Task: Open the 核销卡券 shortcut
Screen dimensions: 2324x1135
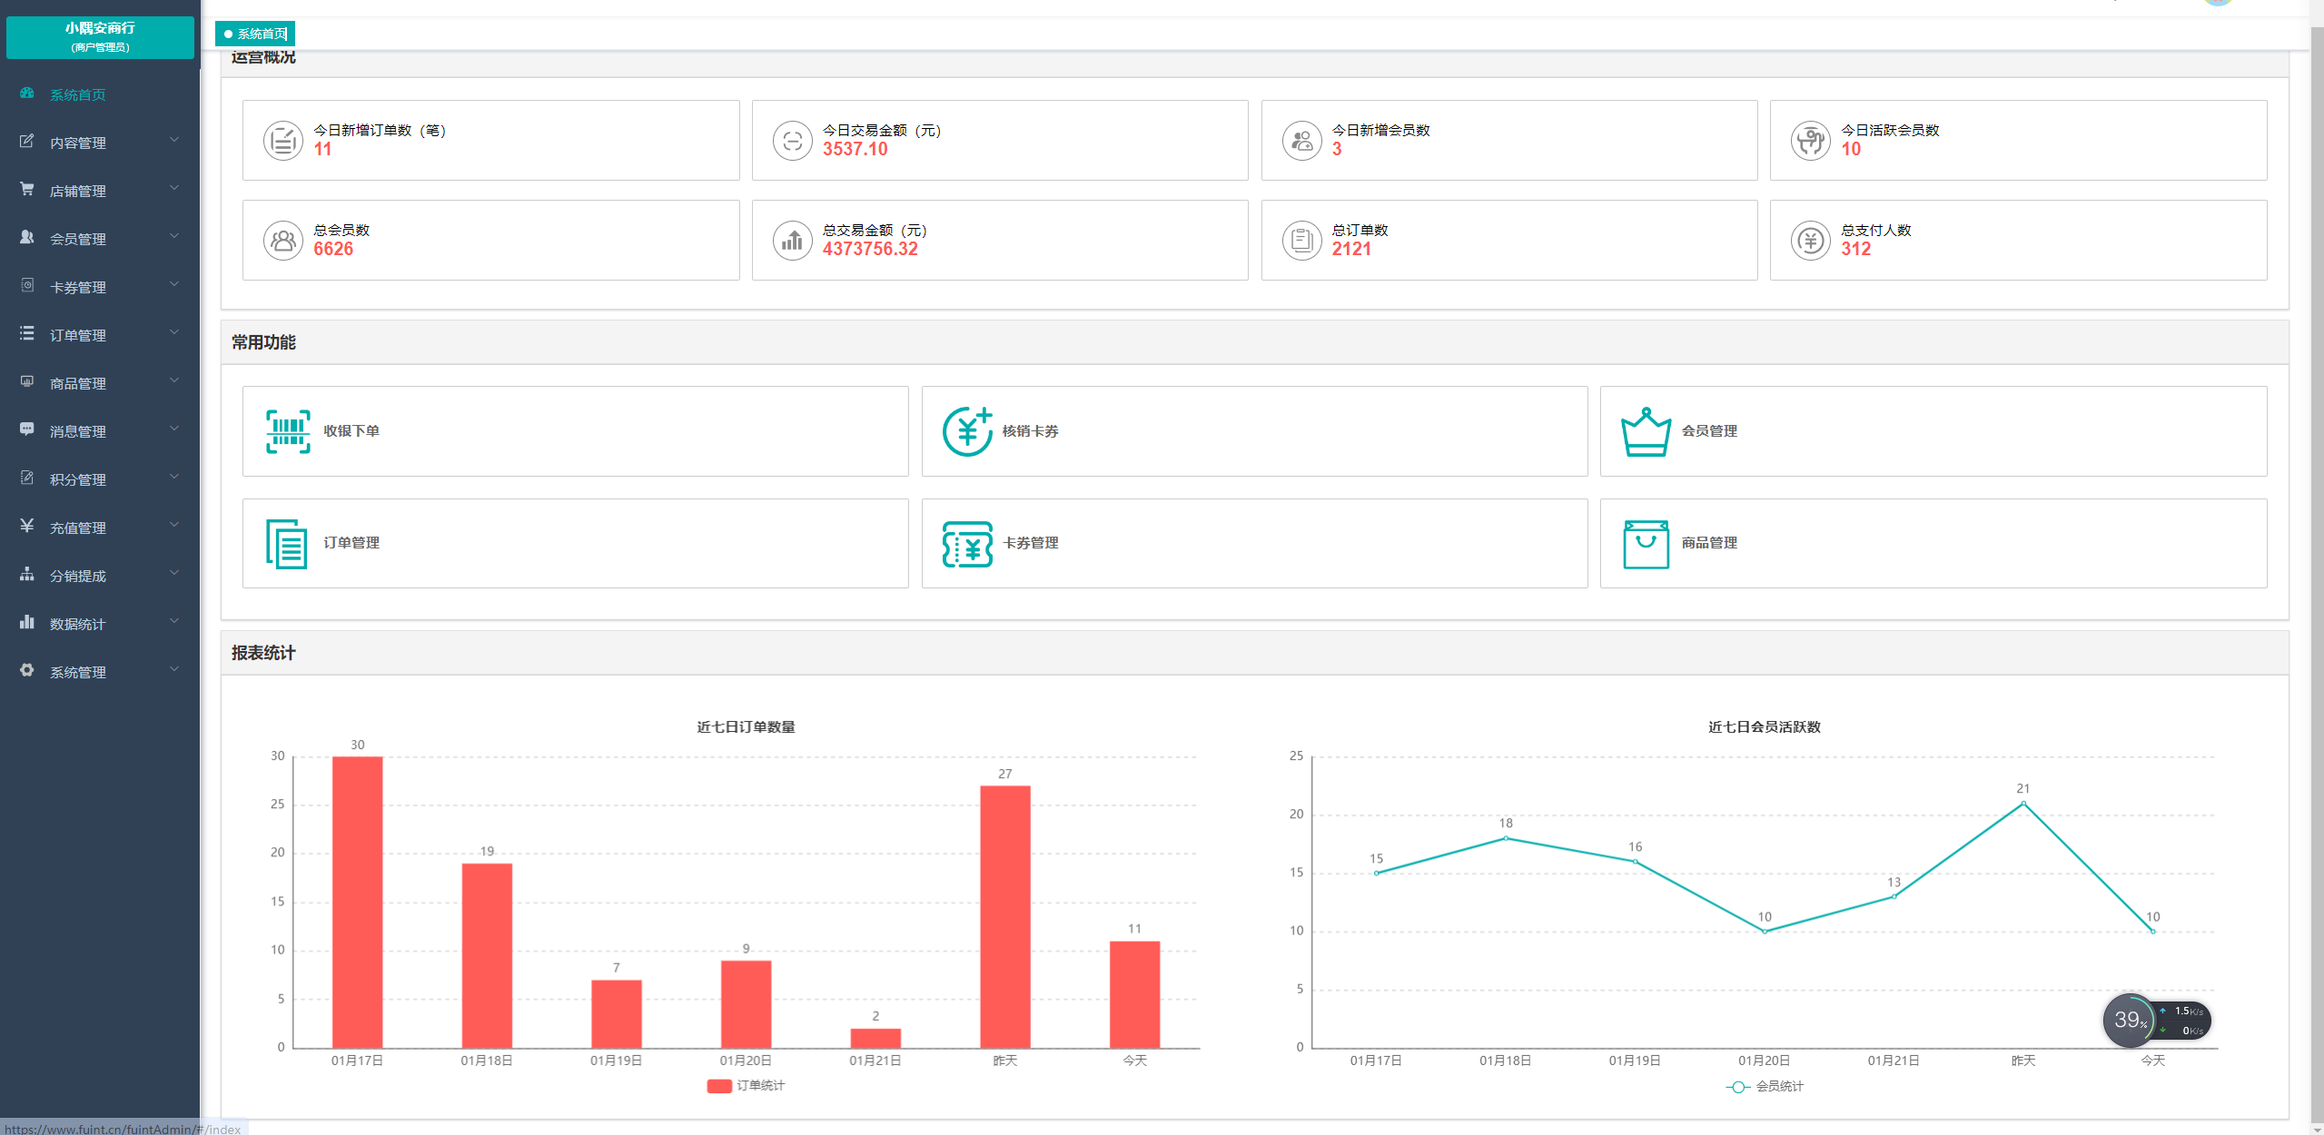Action: 1254,431
